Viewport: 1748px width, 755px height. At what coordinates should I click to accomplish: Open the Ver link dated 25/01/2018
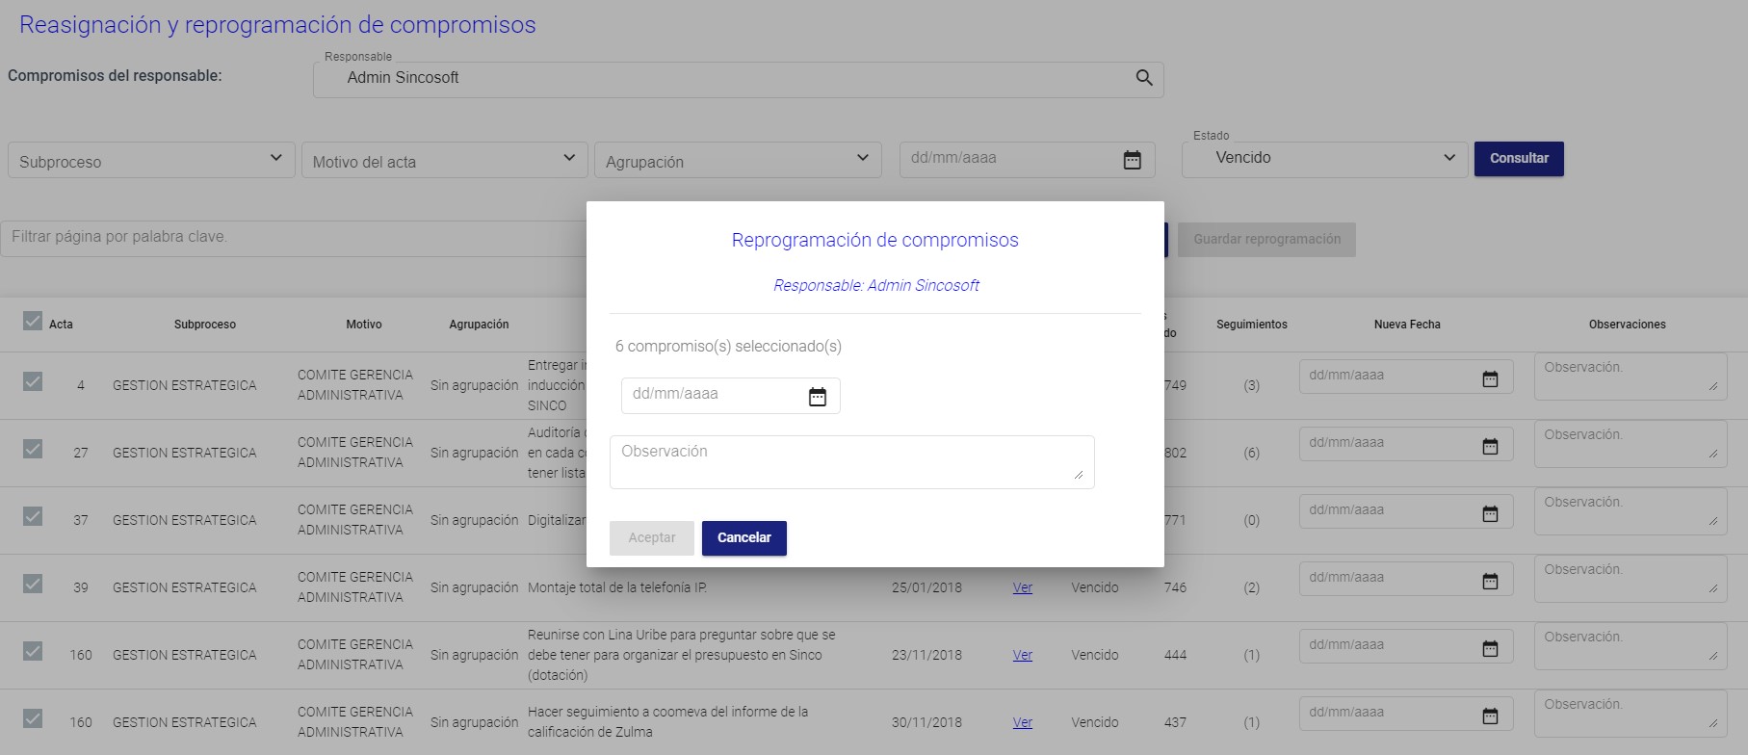(x=1023, y=587)
